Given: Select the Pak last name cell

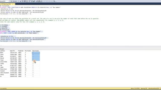Looking at the screenshot, I should point(5,65).
